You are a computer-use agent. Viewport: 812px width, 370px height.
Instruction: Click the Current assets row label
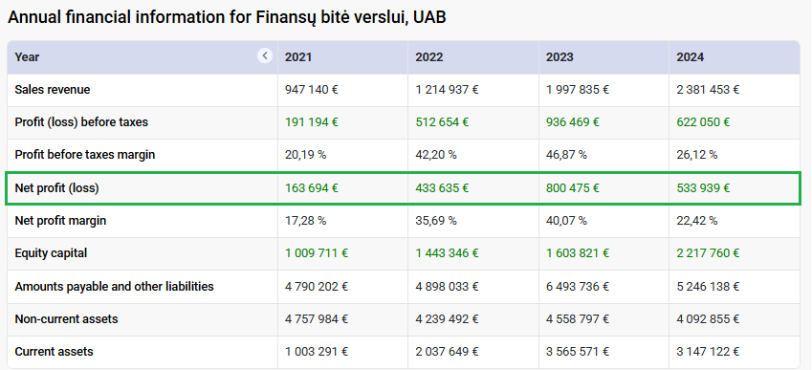pos(54,352)
